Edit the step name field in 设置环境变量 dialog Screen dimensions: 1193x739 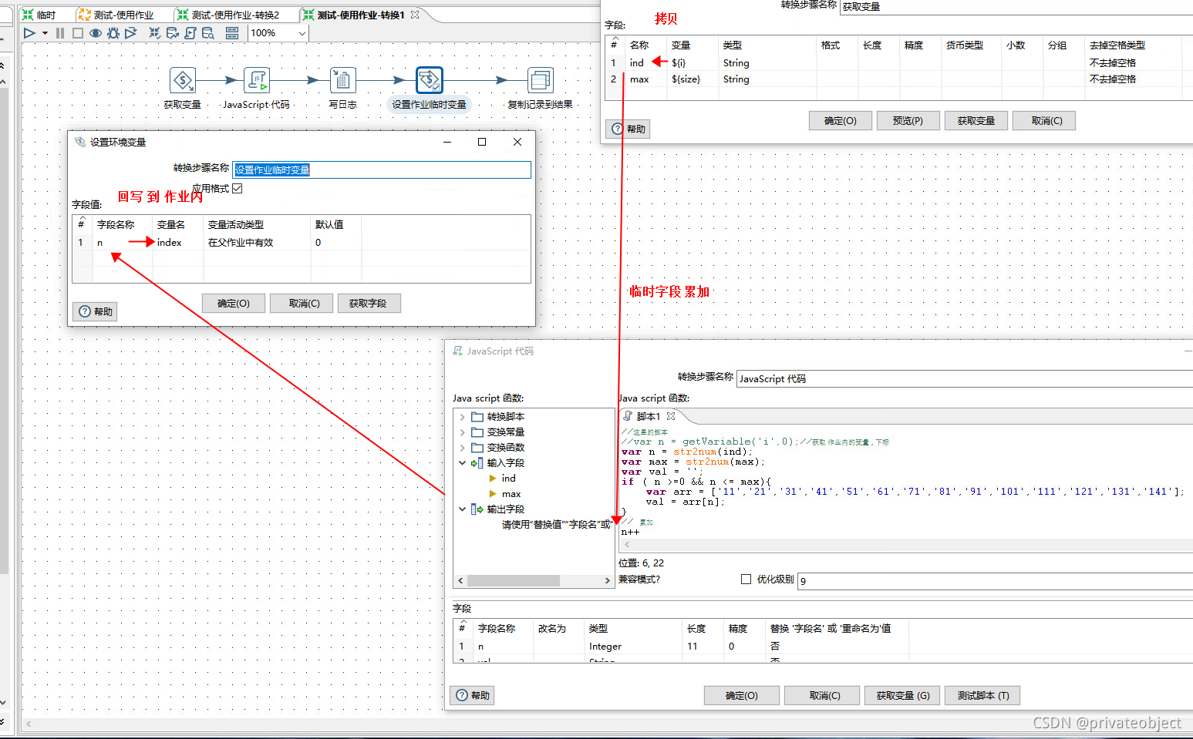click(382, 170)
